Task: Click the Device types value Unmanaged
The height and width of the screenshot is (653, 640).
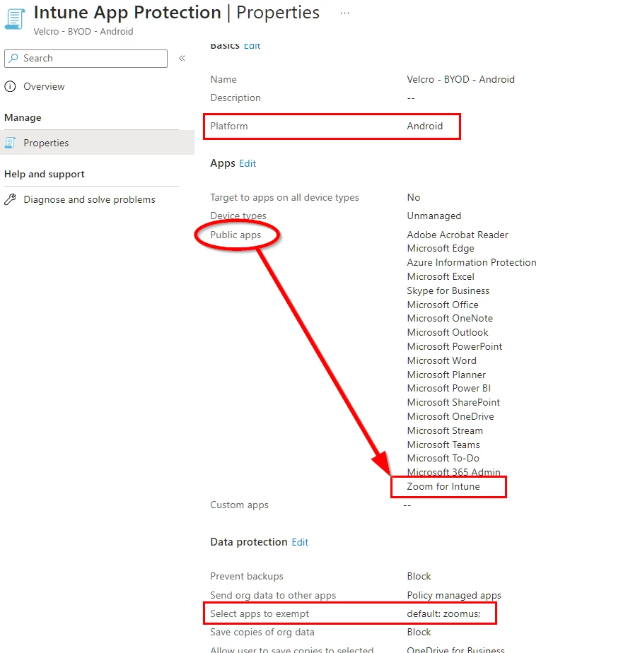Action: [x=434, y=216]
